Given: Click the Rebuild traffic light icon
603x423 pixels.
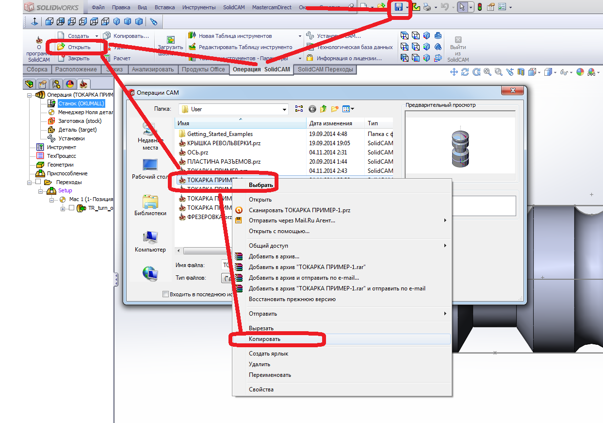Looking at the screenshot, I should point(479,7).
